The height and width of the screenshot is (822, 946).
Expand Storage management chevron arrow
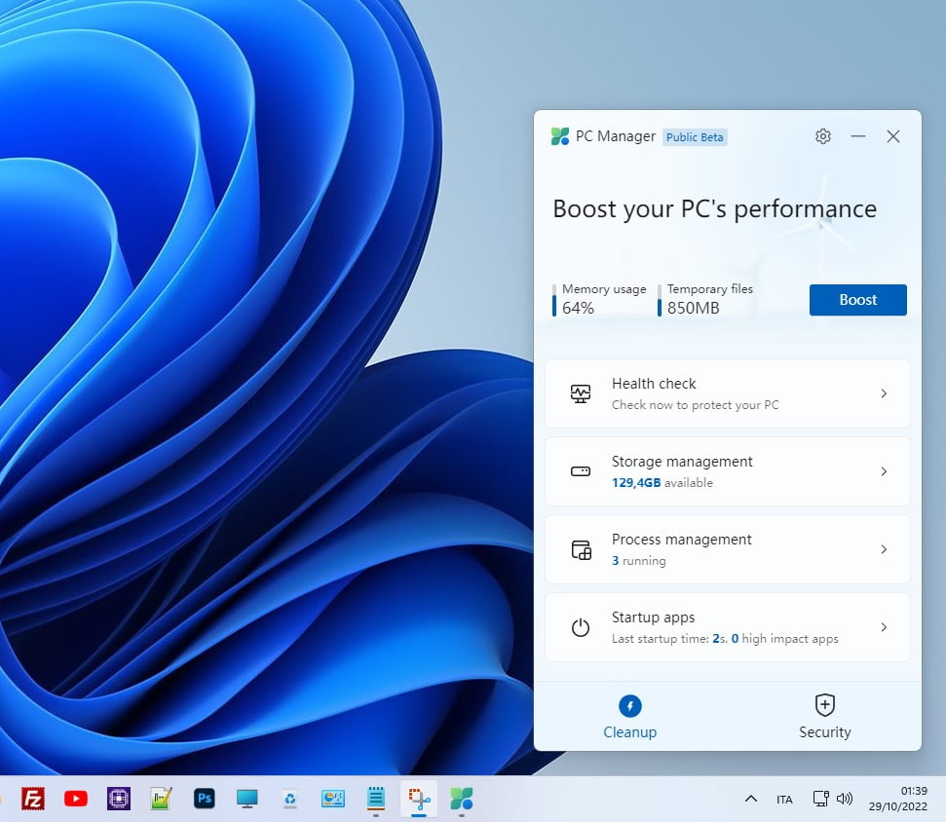(884, 471)
